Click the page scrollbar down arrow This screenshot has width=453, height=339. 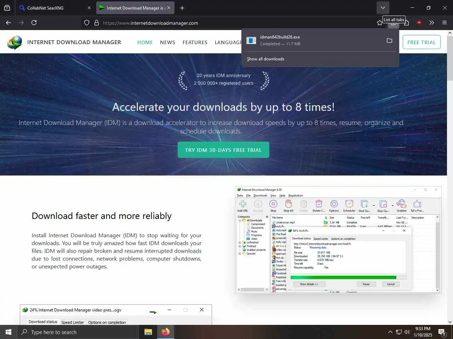coord(450,322)
